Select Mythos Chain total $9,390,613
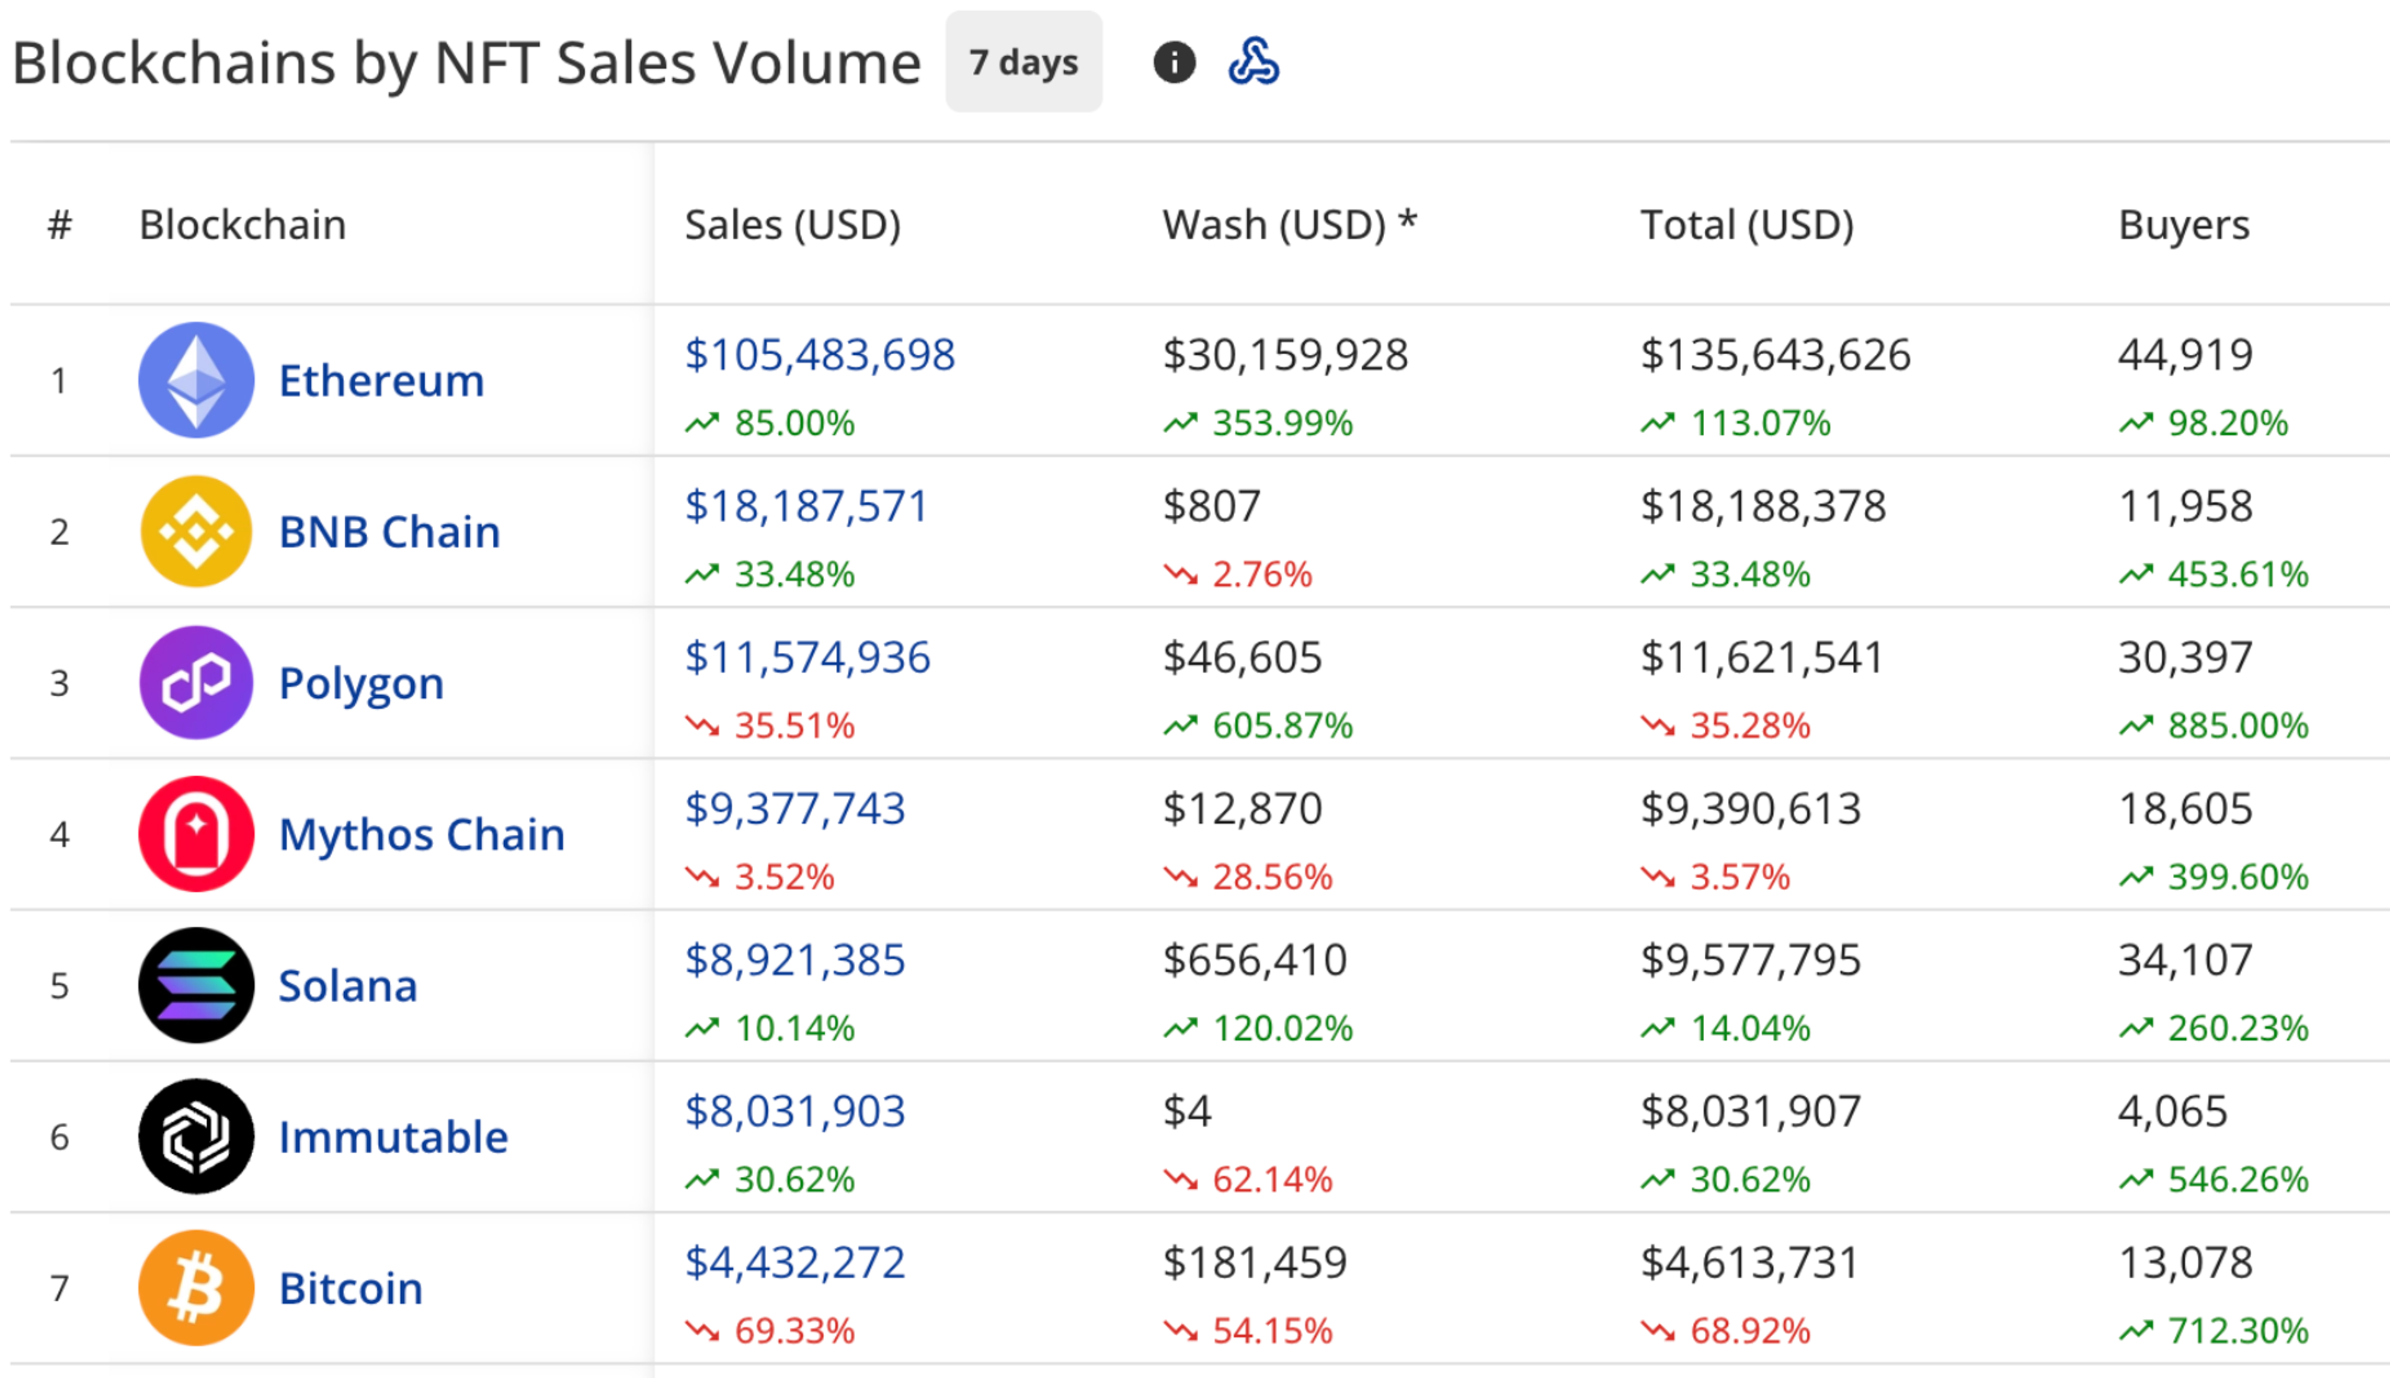2390x1378 pixels. (1750, 809)
